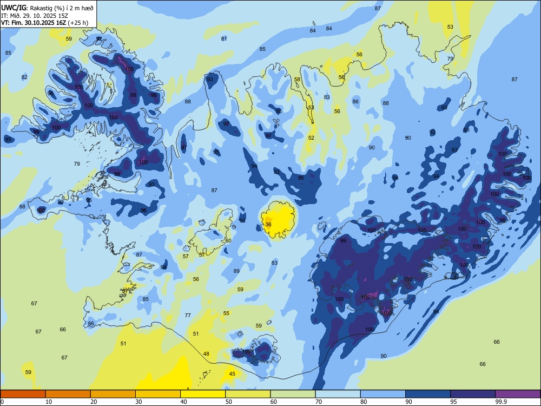
Task: Click the legend tick label 70
Action: point(319,402)
